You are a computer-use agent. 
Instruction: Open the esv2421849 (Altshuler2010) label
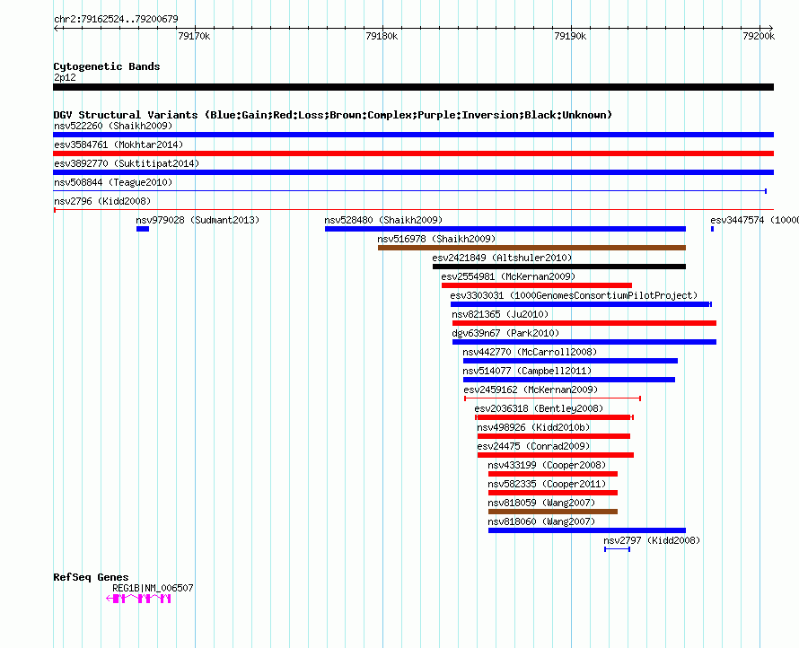tap(503, 258)
